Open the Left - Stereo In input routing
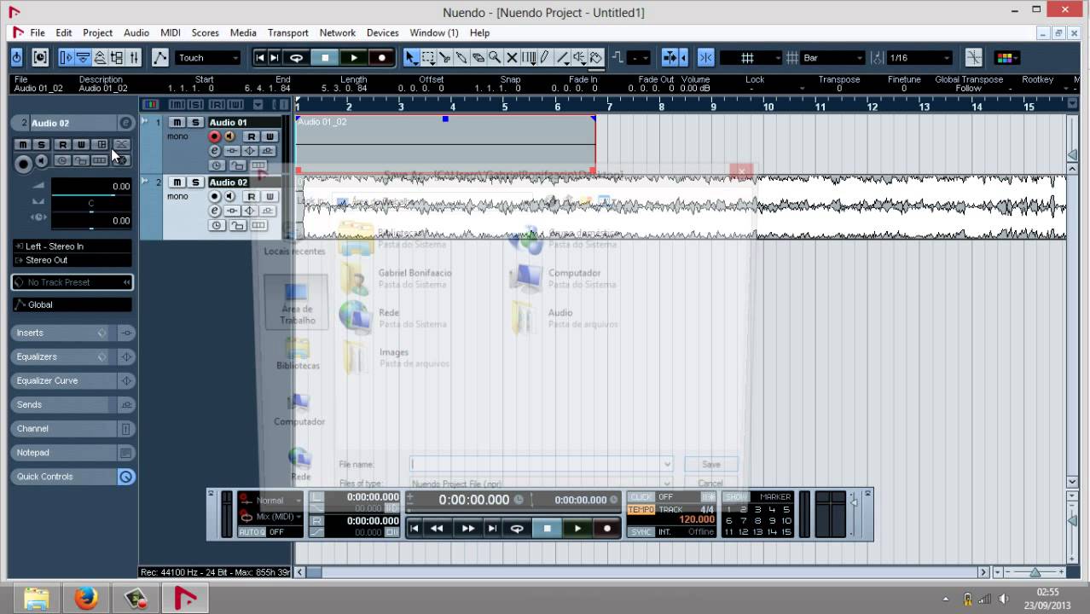This screenshot has width=1090, height=614. click(72, 246)
